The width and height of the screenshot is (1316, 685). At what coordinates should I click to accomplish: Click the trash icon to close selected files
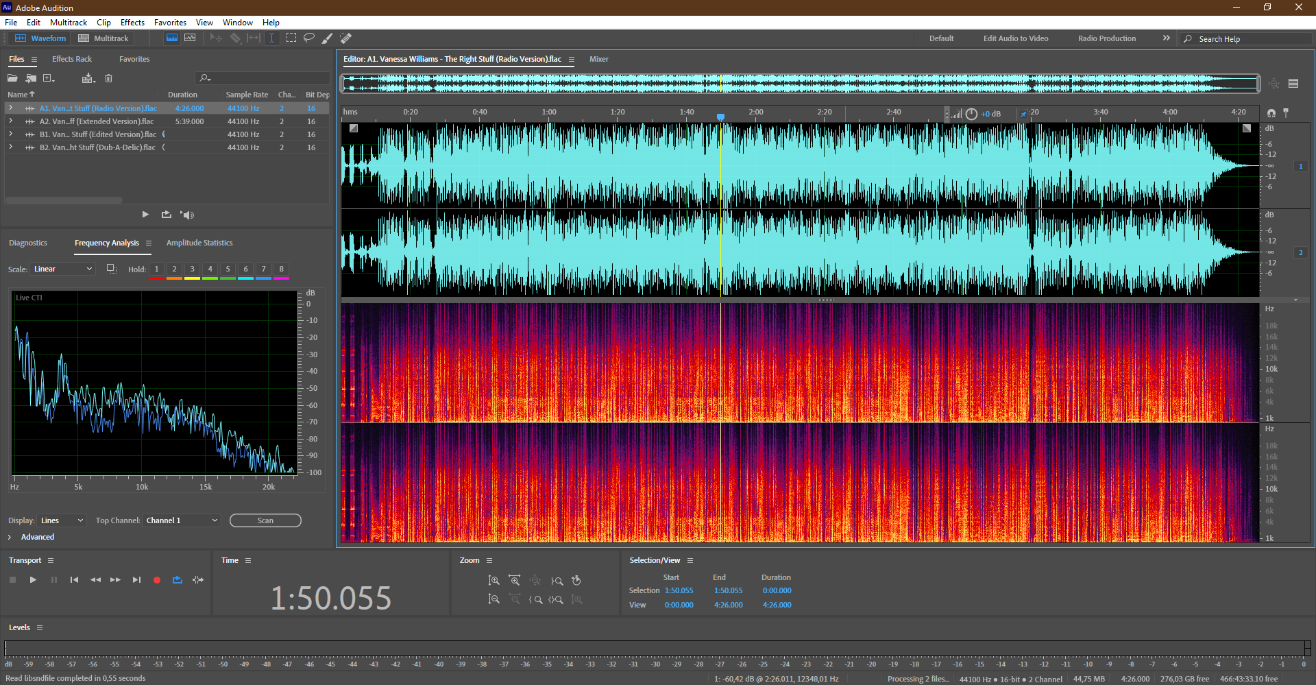point(108,78)
